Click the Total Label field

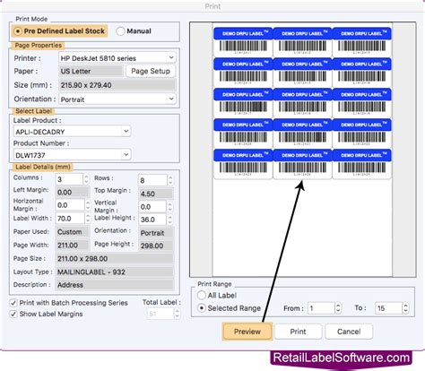(x=160, y=314)
